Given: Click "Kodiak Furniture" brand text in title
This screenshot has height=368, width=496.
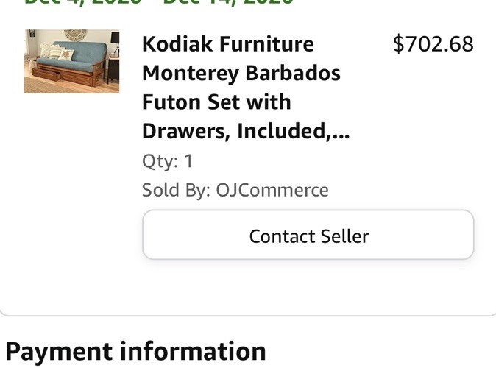Looking at the screenshot, I should [227, 44].
